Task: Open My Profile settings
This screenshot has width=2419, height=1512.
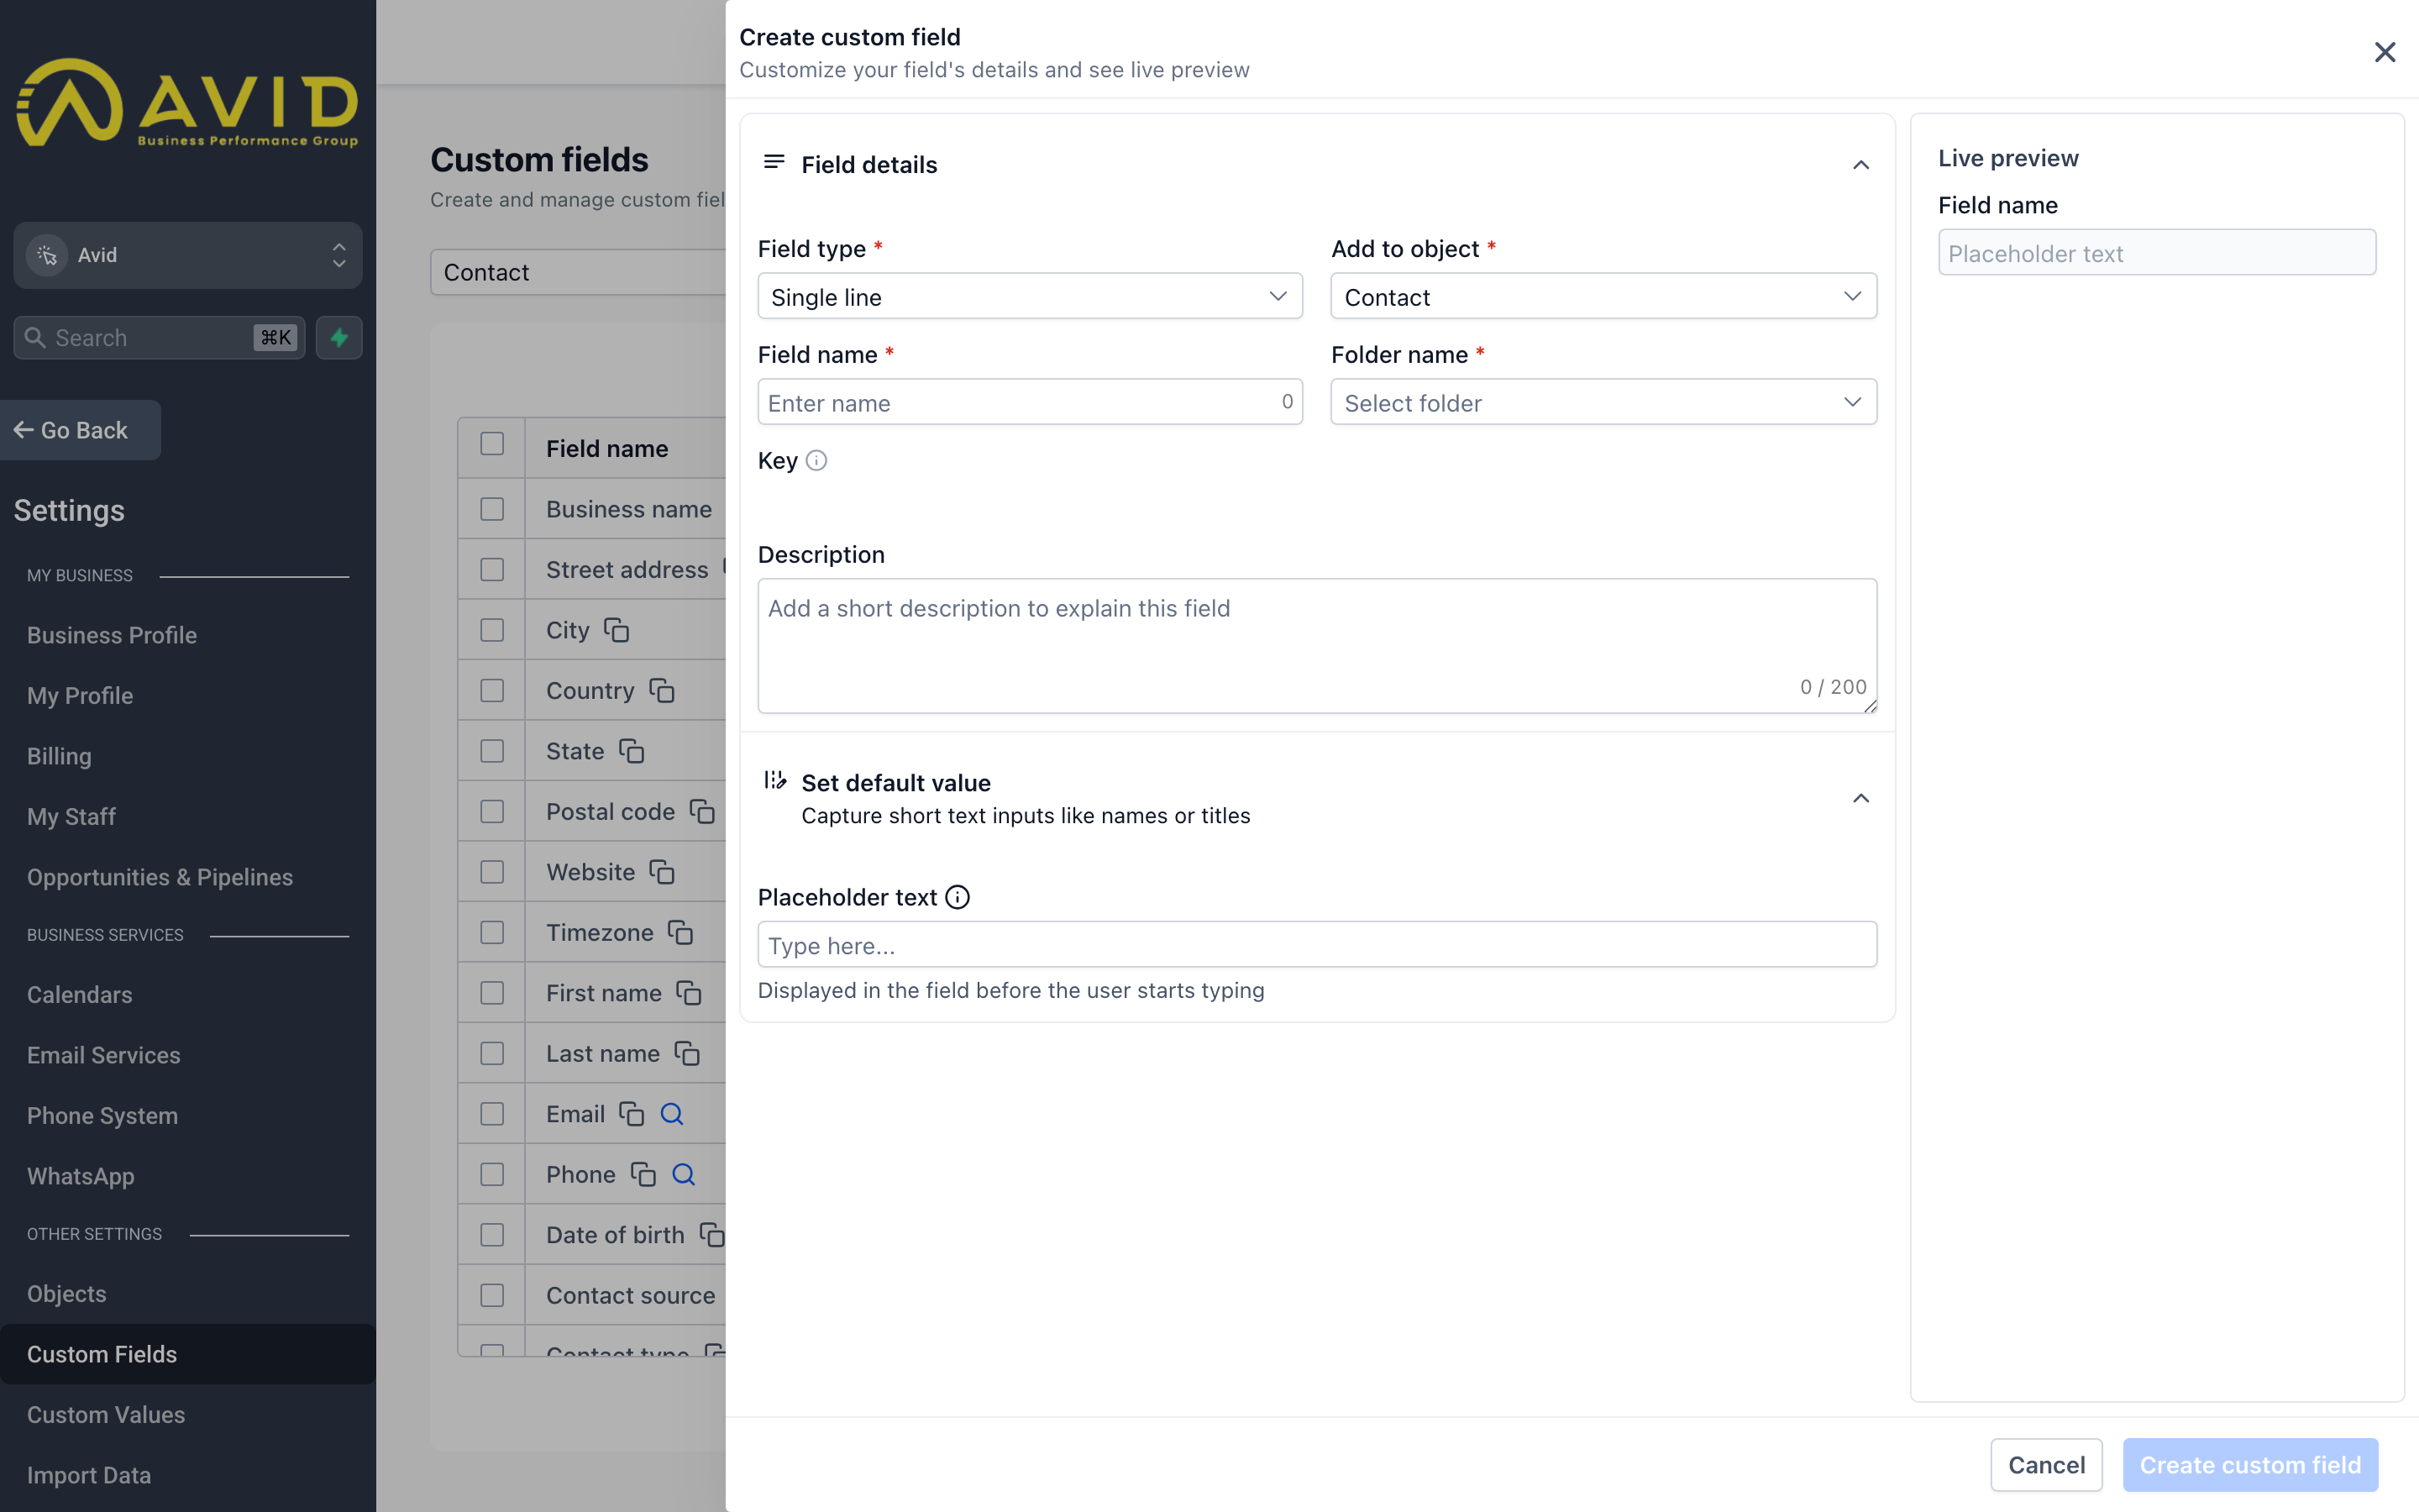Action: pos(80,696)
